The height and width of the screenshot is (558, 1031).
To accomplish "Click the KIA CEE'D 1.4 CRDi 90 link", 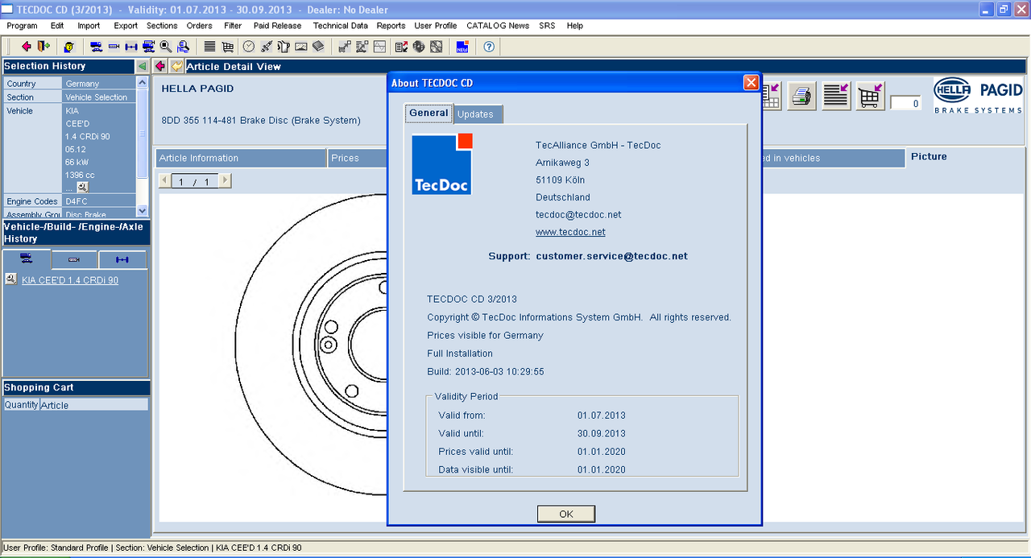I will point(70,280).
